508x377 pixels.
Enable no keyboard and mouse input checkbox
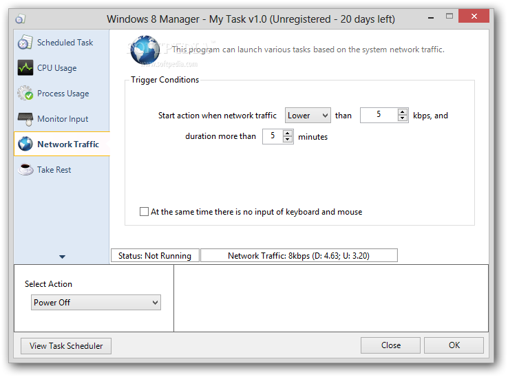(144, 211)
